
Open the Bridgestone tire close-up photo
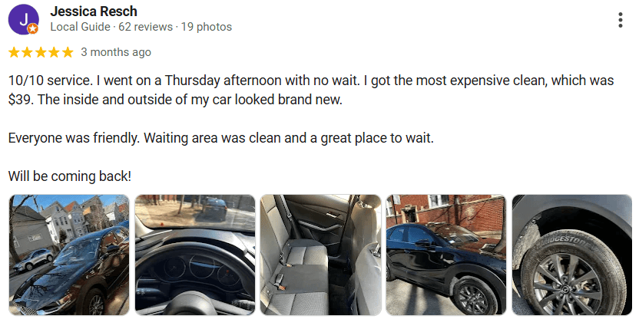(572, 255)
